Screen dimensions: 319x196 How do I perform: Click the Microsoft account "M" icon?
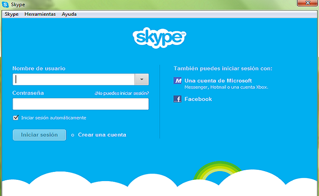tap(177, 81)
